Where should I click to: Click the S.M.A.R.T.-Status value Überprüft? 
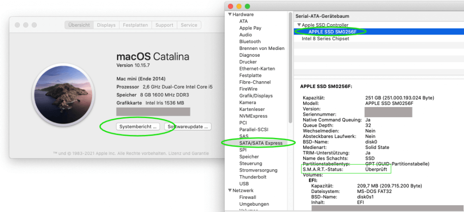(376, 170)
